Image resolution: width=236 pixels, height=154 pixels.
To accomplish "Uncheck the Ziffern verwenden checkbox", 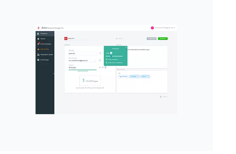I will click(107, 59).
